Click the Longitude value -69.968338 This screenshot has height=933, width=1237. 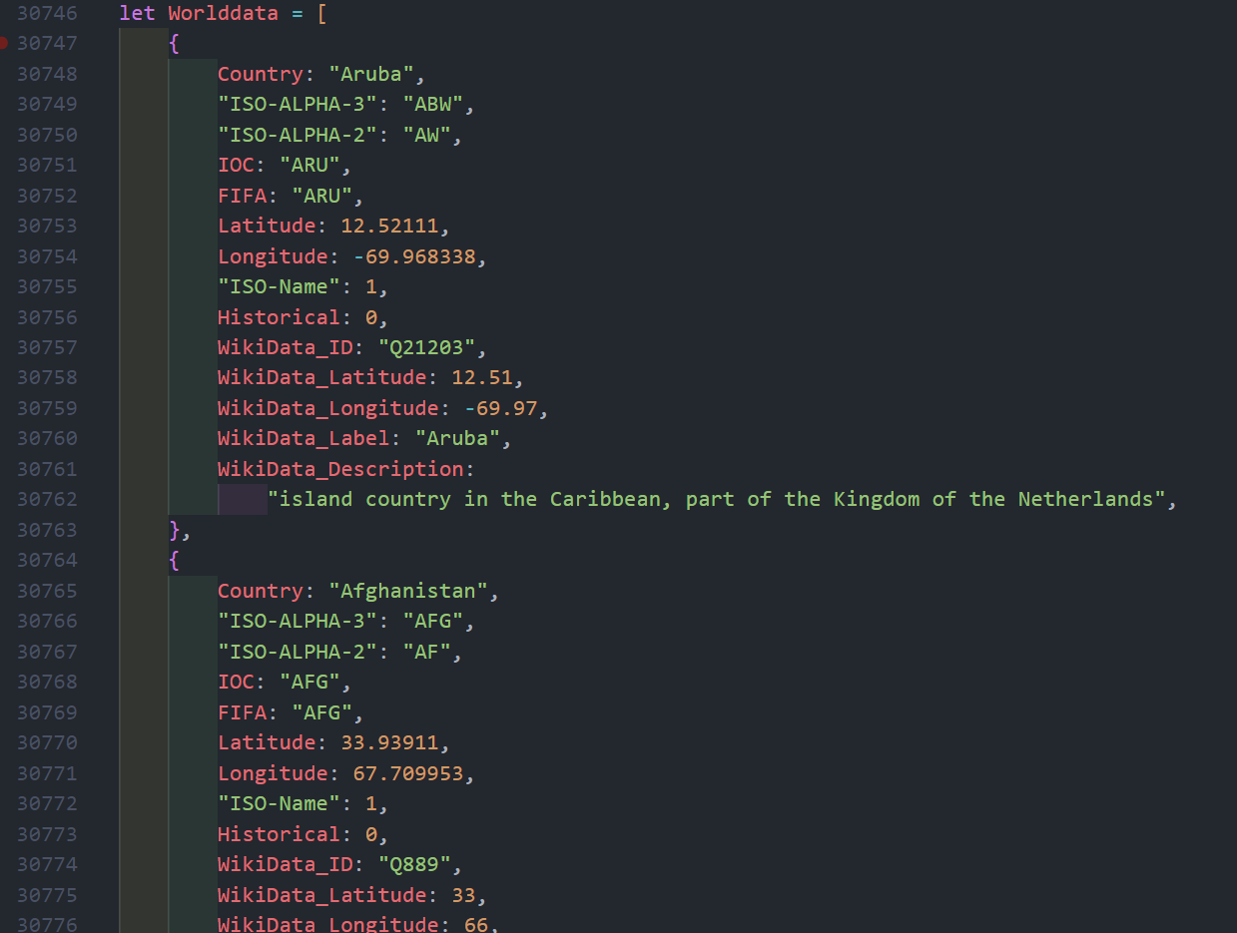coord(414,256)
